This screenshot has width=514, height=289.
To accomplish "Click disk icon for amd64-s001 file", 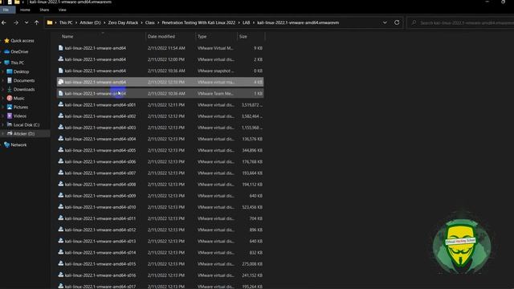I will (x=61, y=104).
